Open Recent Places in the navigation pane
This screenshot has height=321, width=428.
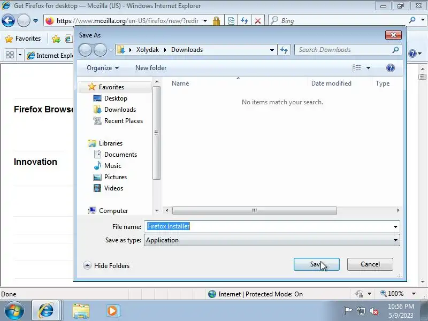pos(118,121)
